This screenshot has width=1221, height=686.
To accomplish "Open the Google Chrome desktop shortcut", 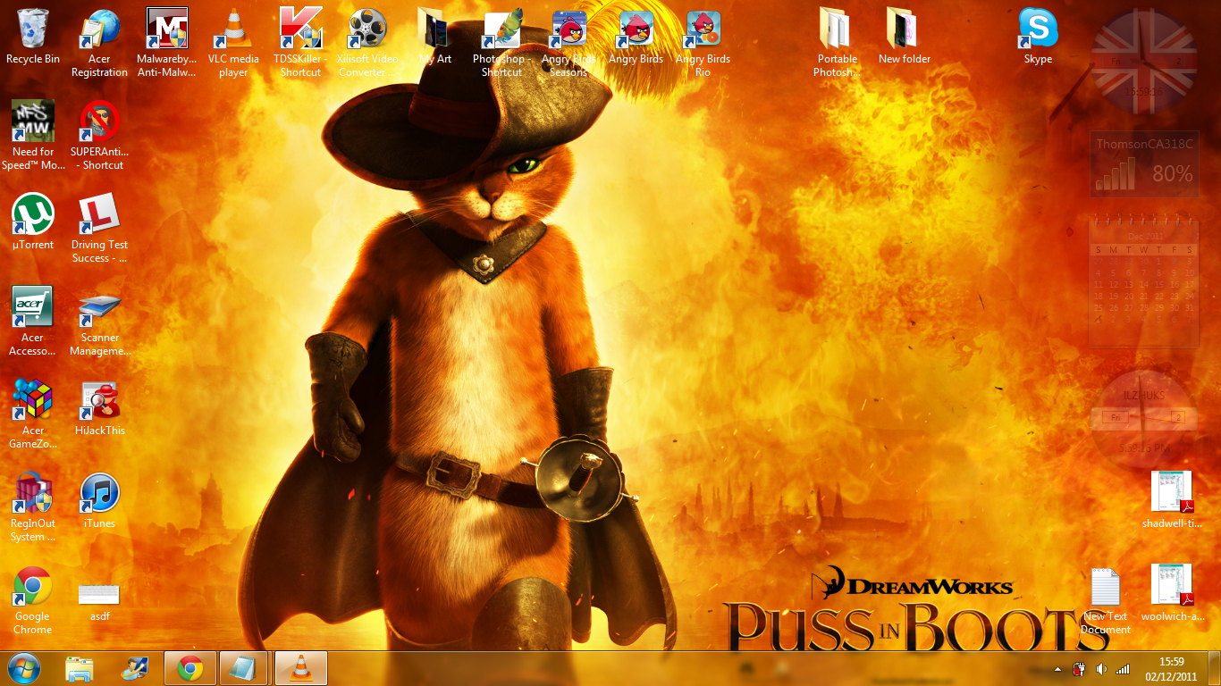I will click(33, 588).
